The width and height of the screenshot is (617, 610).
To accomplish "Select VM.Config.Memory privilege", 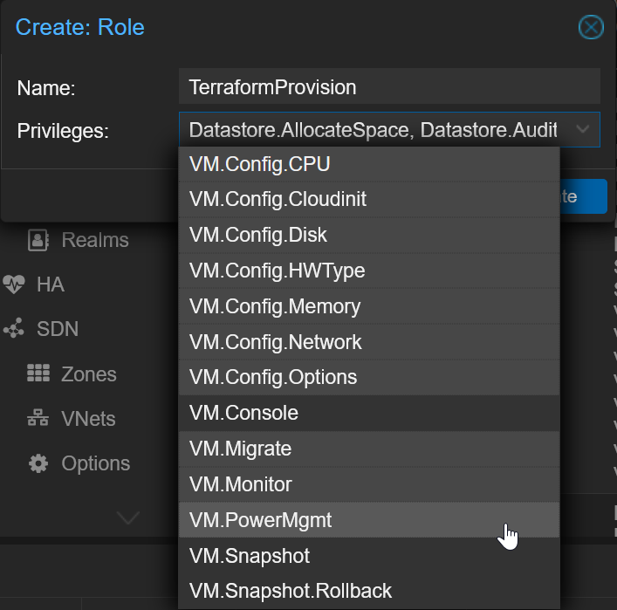I will point(369,306).
